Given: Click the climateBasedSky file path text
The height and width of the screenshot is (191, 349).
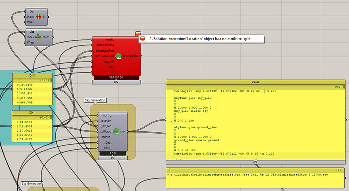Looking at the screenshot, I should [x=249, y=175].
